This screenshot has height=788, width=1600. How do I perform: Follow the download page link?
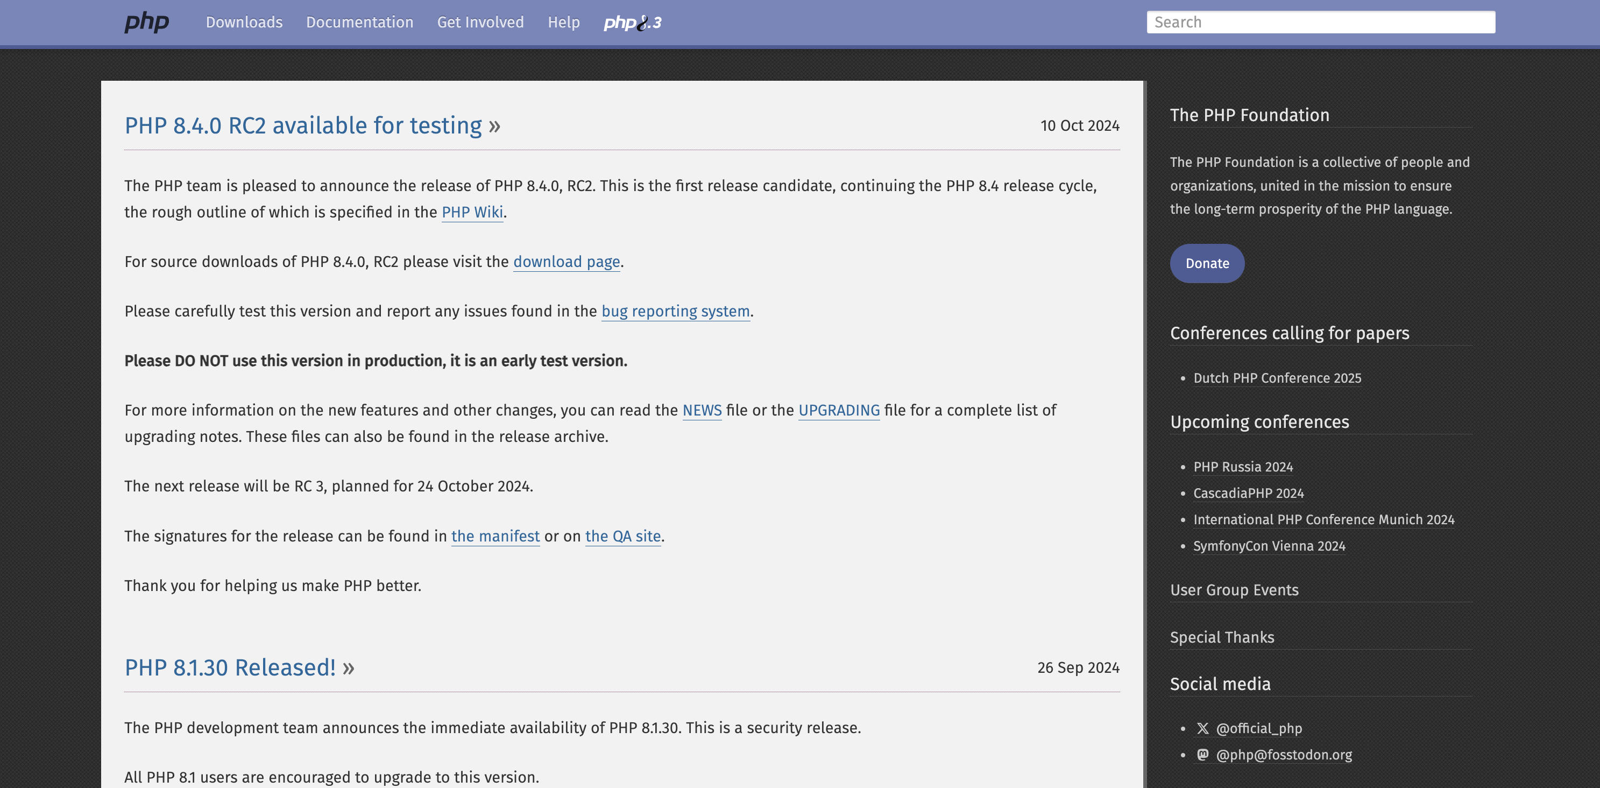pos(567,262)
